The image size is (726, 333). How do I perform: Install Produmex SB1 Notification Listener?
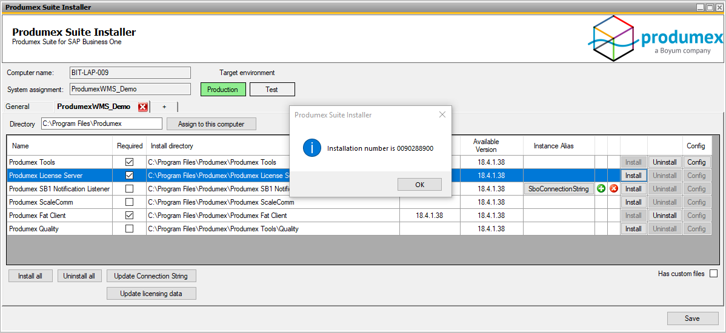click(x=633, y=189)
